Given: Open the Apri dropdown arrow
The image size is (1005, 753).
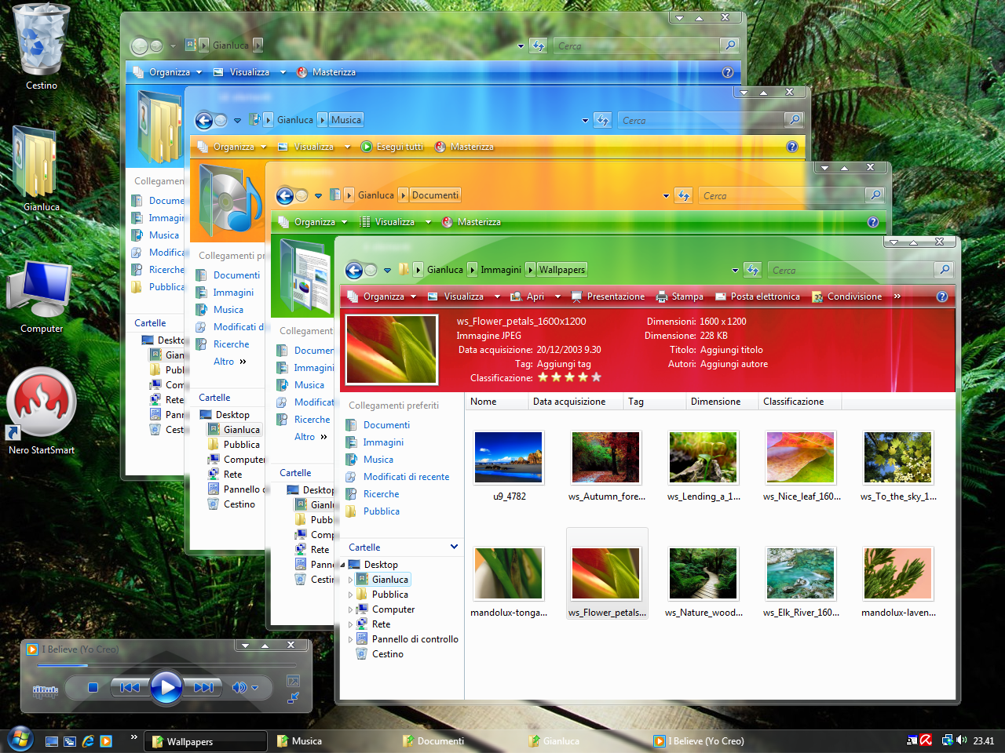Looking at the screenshot, I should tap(557, 296).
